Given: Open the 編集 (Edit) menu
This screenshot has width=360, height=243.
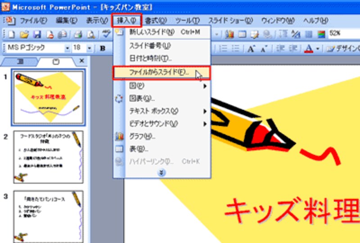Looking at the screenshot, I should (x=67, y=21).
